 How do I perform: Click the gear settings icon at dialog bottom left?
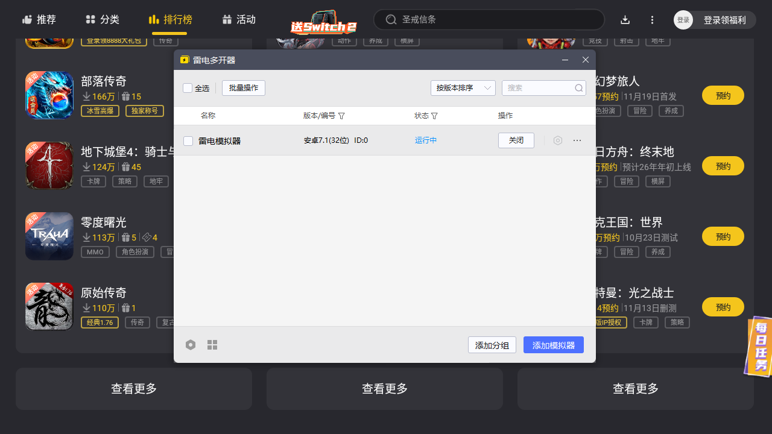[x=191, y=344]
